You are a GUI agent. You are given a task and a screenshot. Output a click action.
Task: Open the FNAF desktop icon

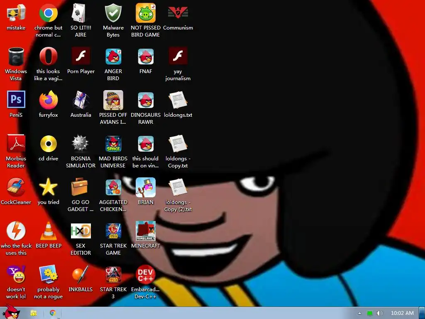[x=146, y=56]
